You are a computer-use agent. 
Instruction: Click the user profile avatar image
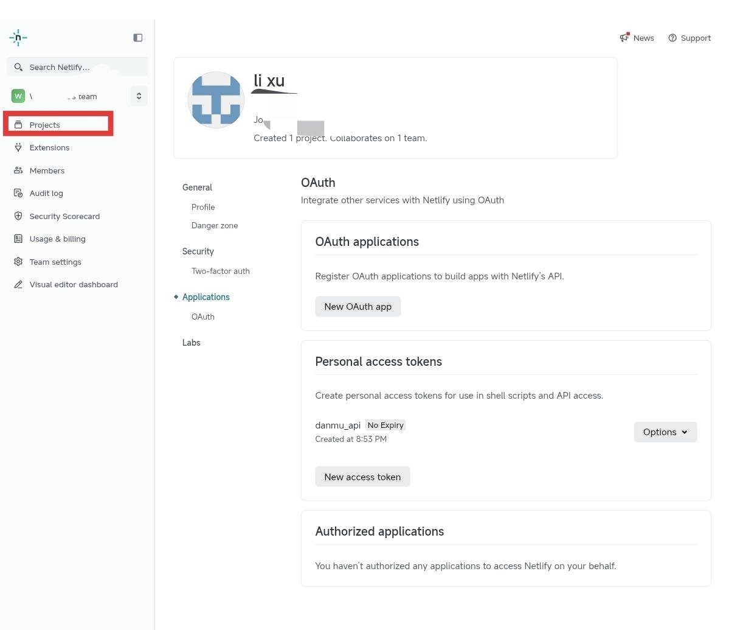[x=216, y=100]
